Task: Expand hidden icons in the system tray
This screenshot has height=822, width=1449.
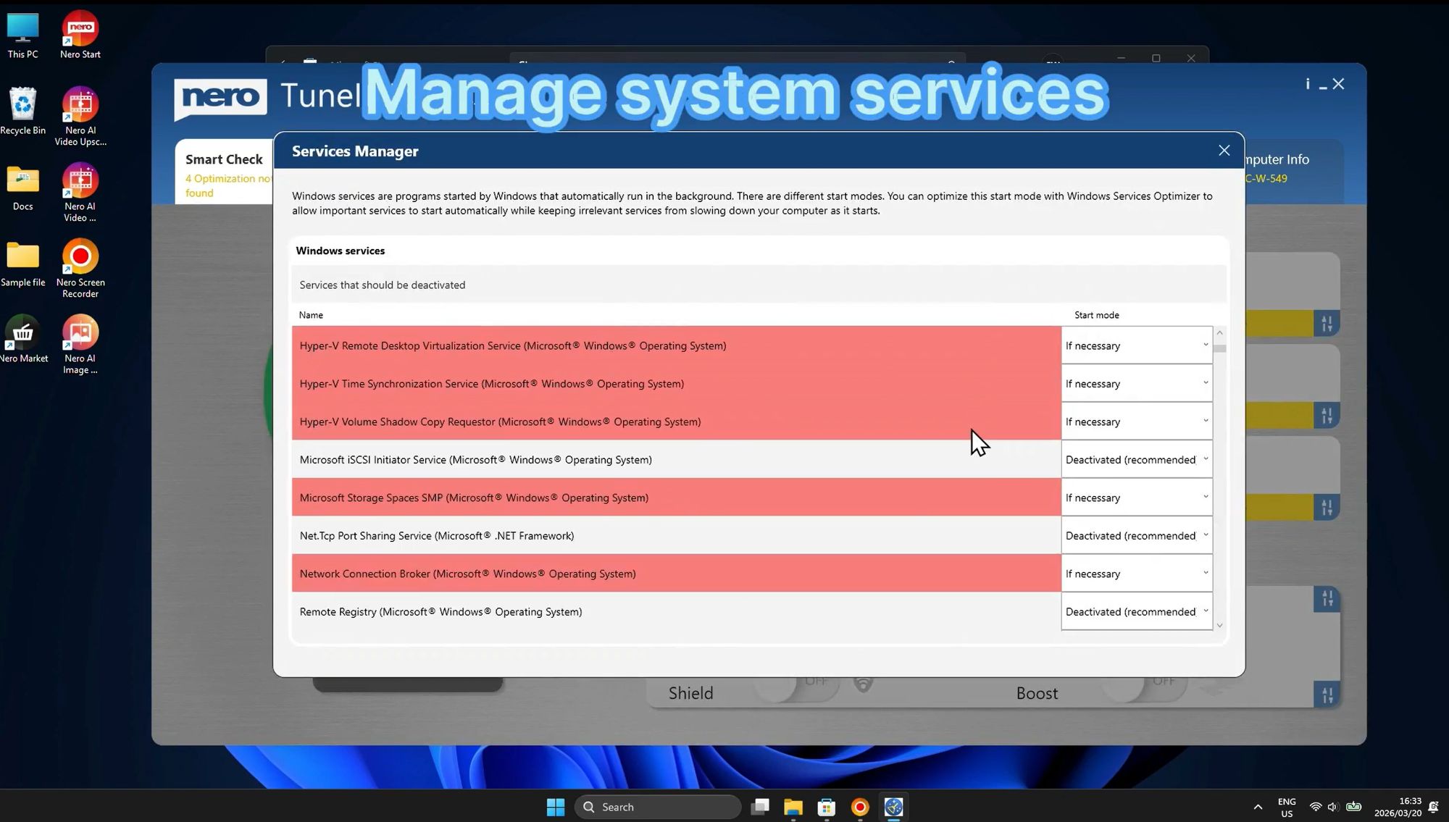Action: click(x=1258, y=806)
